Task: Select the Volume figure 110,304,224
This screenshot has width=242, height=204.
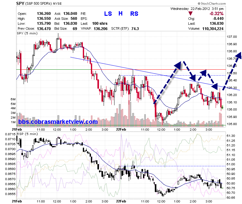Action: tap(213, 29)
